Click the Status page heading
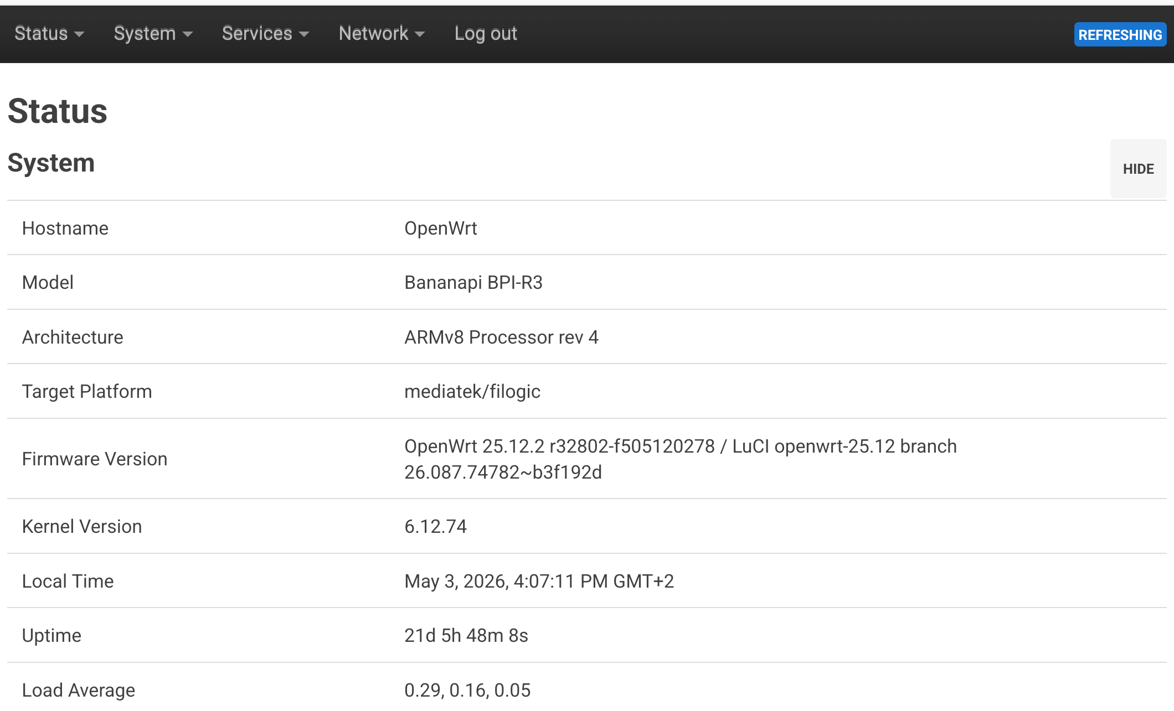 [58, 111]
